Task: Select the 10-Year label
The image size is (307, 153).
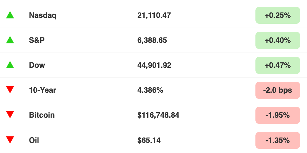Action: pos(43,90)
